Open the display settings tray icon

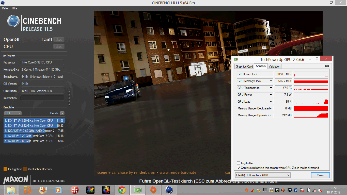coord(290,190)
